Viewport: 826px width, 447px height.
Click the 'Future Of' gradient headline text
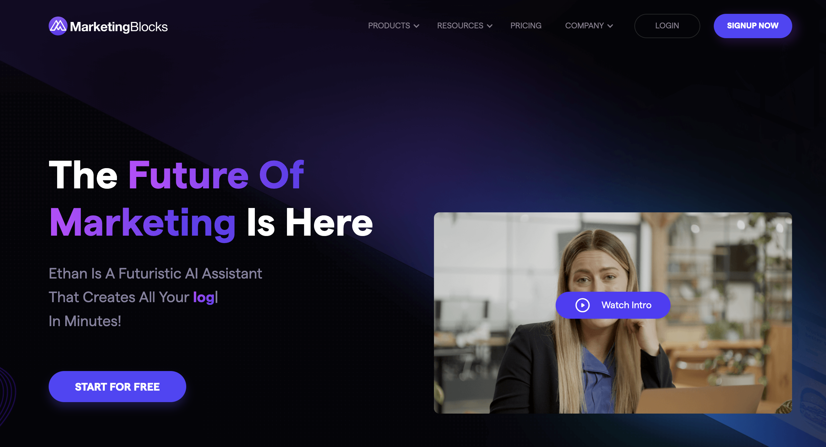(x=216, y=175)
